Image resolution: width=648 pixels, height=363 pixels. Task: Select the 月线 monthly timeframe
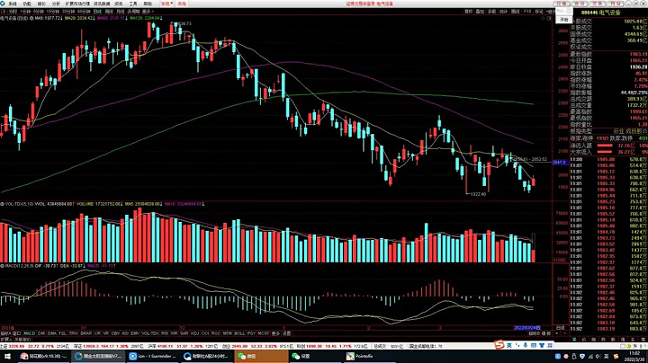coord(121,11)
